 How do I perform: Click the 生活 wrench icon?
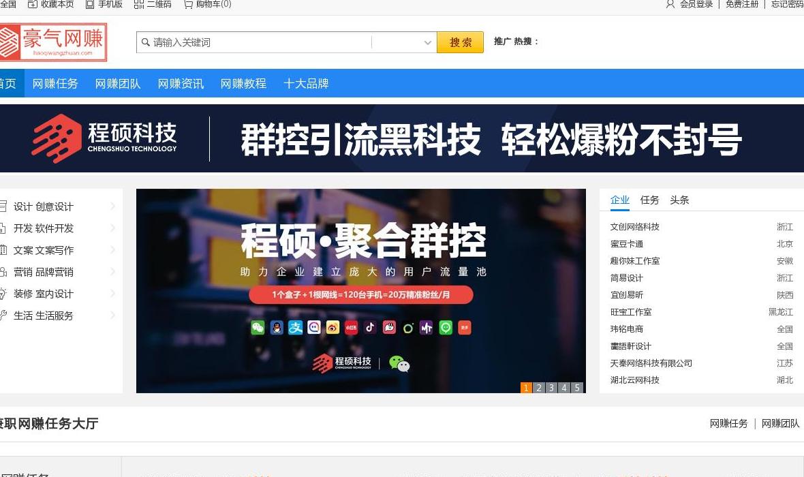coord(3,316)
